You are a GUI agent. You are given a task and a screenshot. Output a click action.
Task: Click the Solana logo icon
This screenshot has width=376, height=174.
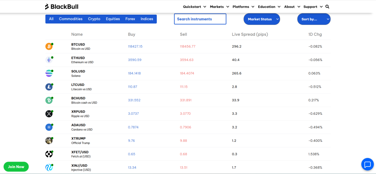(49, 73)
